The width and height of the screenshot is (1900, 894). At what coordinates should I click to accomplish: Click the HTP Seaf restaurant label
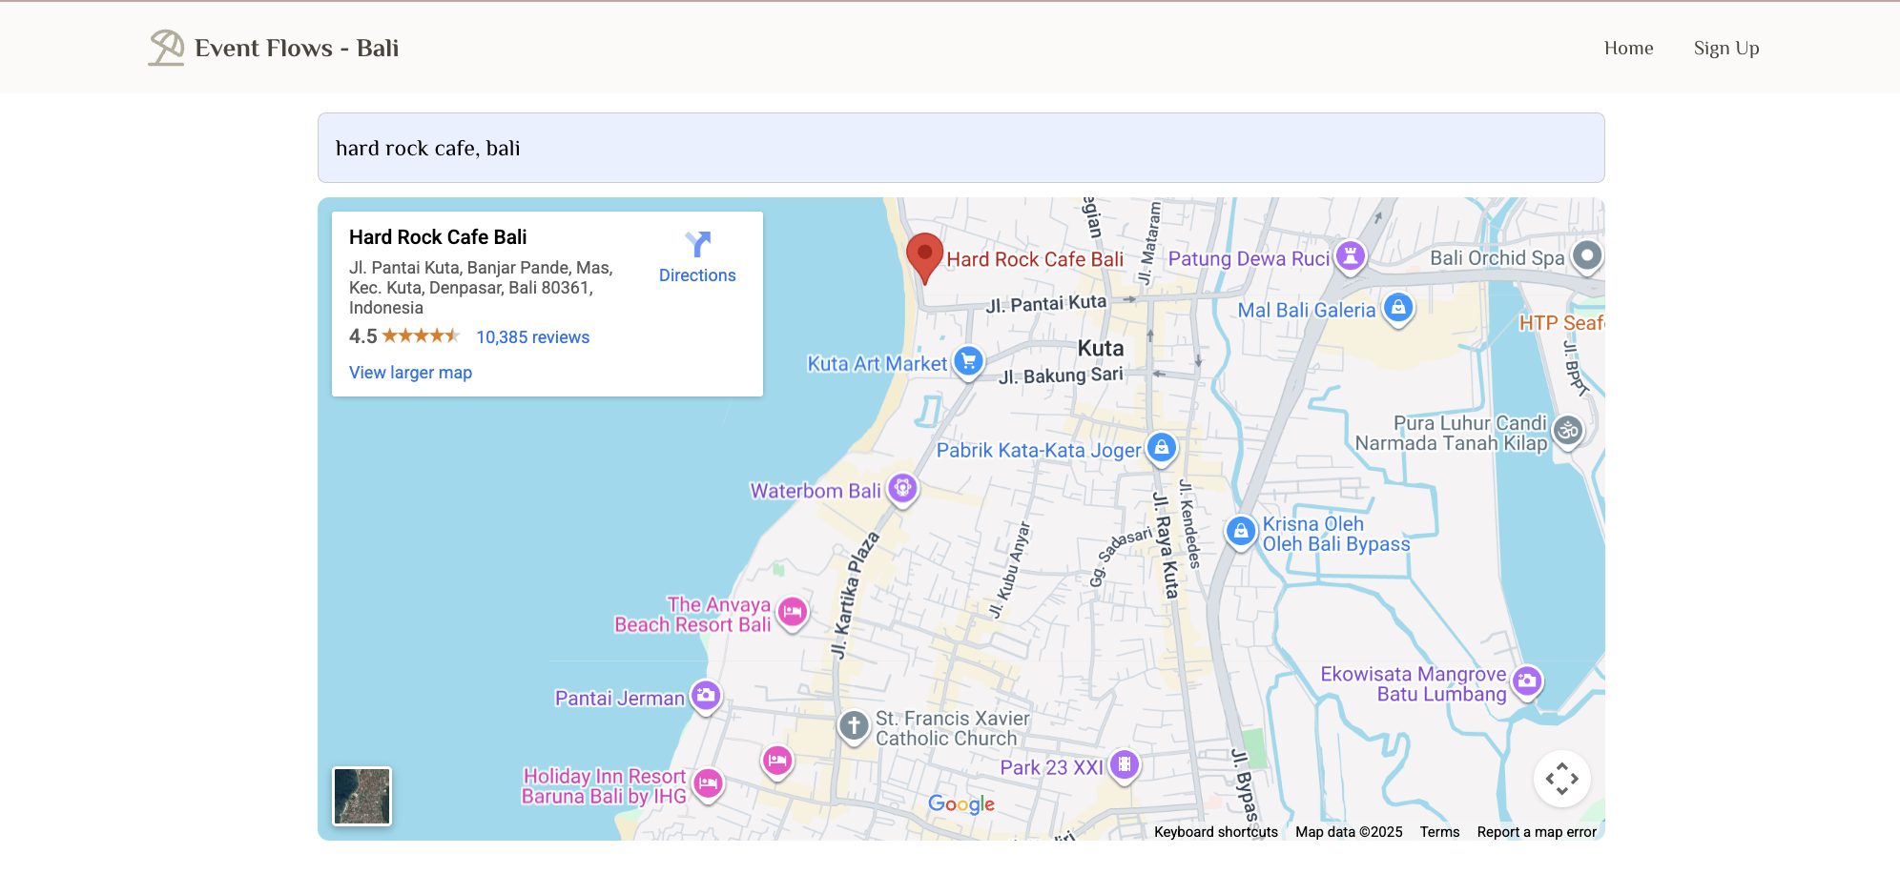(1561, 323)
